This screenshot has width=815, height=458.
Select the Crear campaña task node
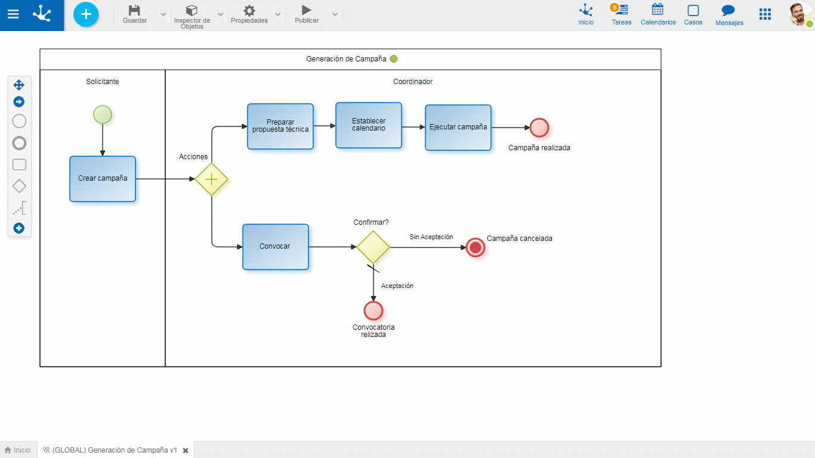click(103, 179)
